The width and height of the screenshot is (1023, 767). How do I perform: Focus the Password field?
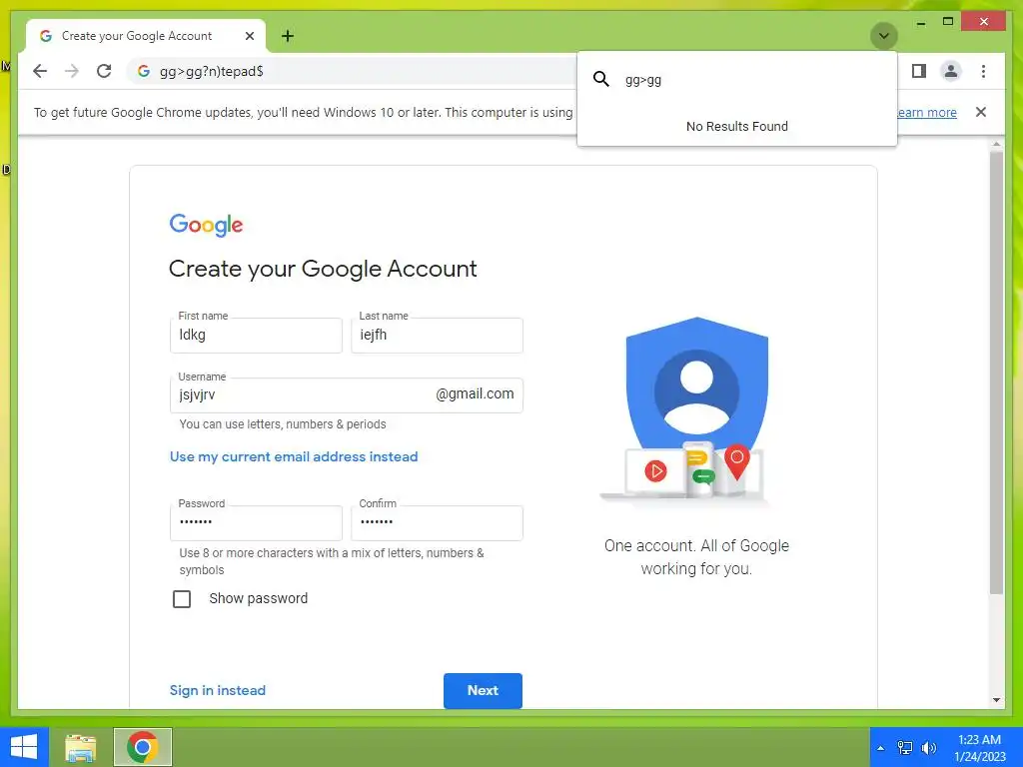click(256, 522)
